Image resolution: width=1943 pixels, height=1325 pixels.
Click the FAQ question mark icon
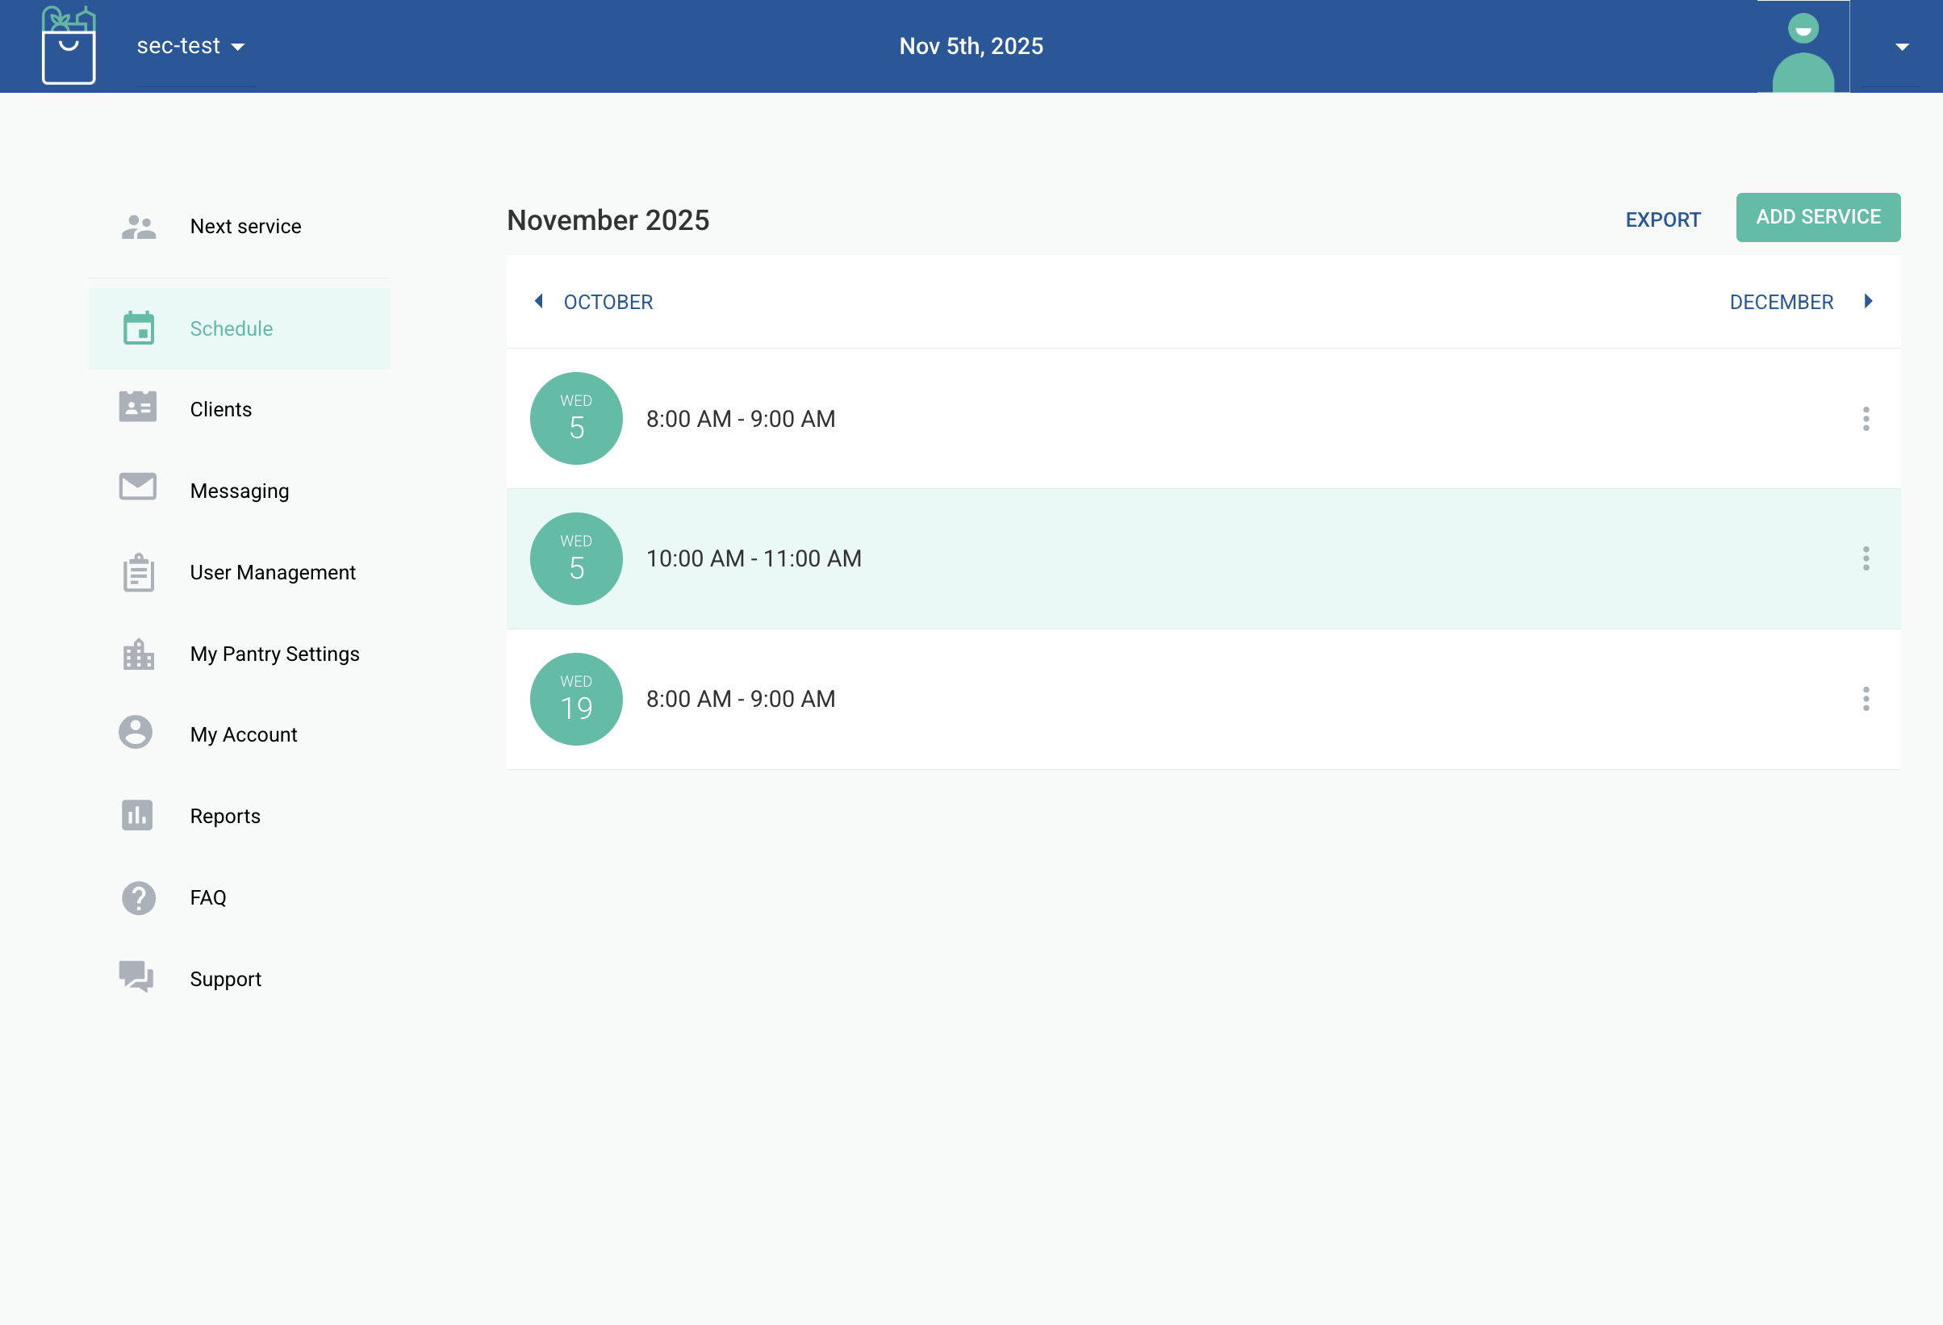tap(139, 898)
